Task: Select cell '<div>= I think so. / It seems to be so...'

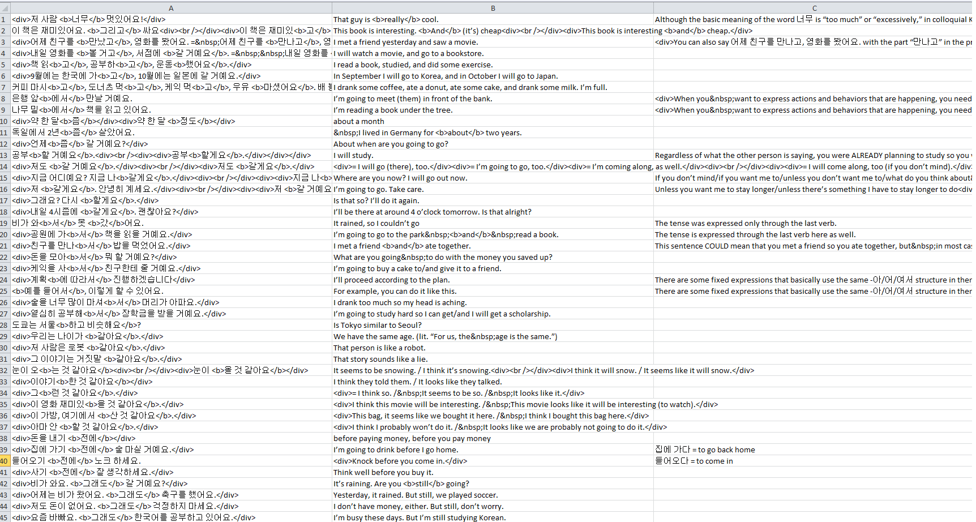Action: pos(493,393)
